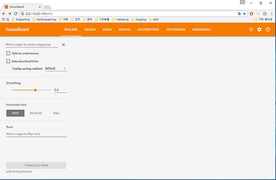The height and width of the screenshot is (180, 276).
Task: Click the cast-style extension icon next to Opera
Action: point(258,13)
